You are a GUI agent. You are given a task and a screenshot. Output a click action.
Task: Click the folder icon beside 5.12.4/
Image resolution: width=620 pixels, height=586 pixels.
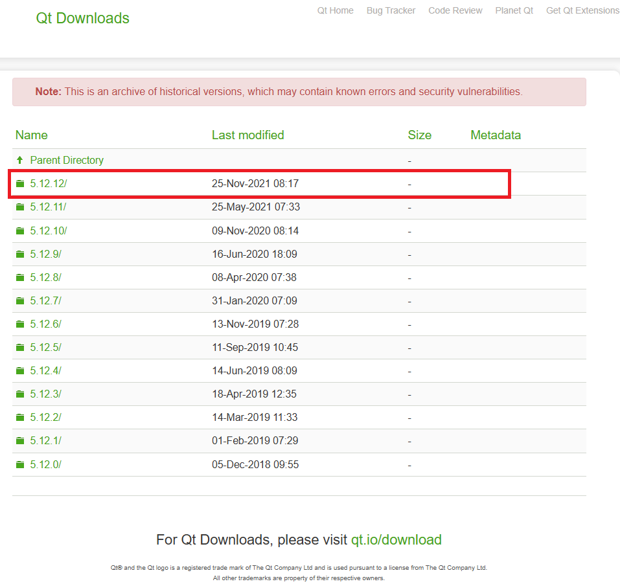(x=20, y=370)
